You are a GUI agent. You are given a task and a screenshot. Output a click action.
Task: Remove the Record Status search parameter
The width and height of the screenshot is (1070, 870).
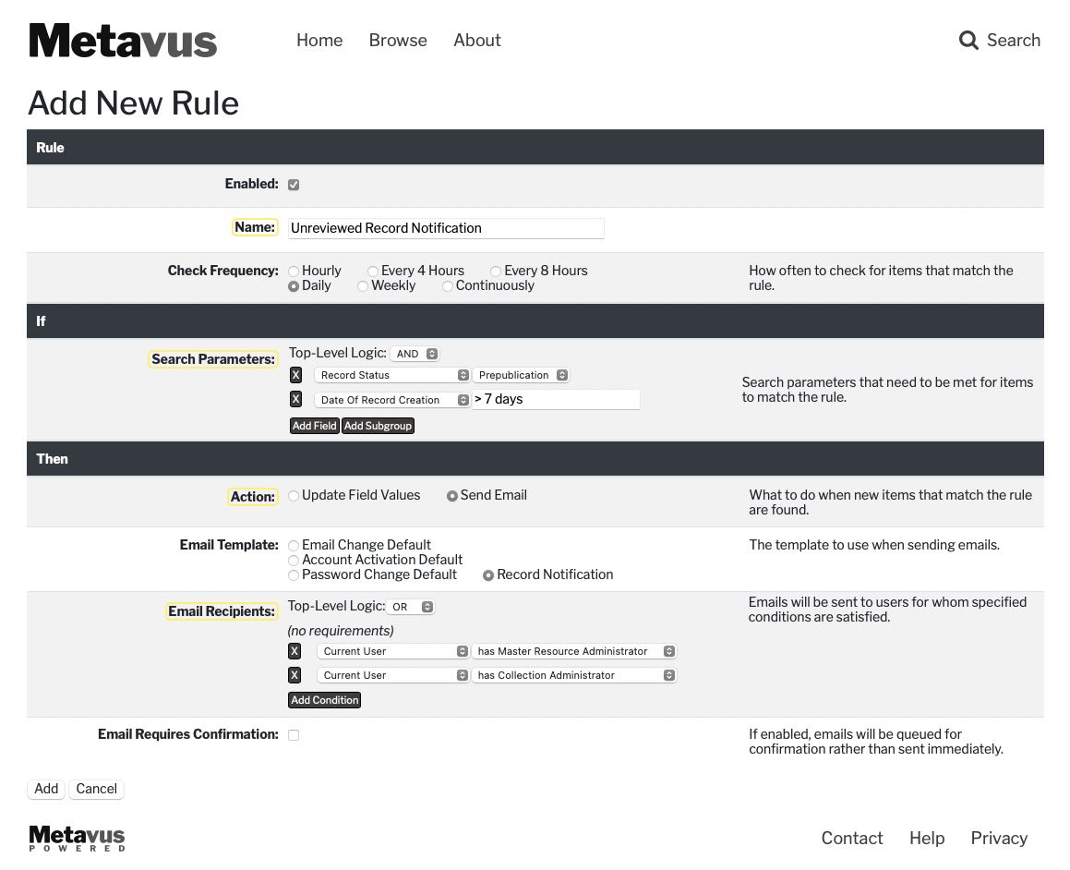click(295, 375)
